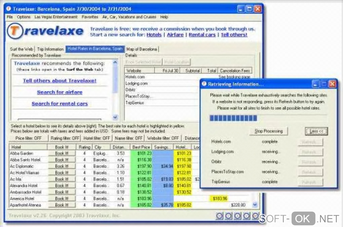343x227 pixels.
Task: Toggle the Price filter button
Action: (29, 138)
